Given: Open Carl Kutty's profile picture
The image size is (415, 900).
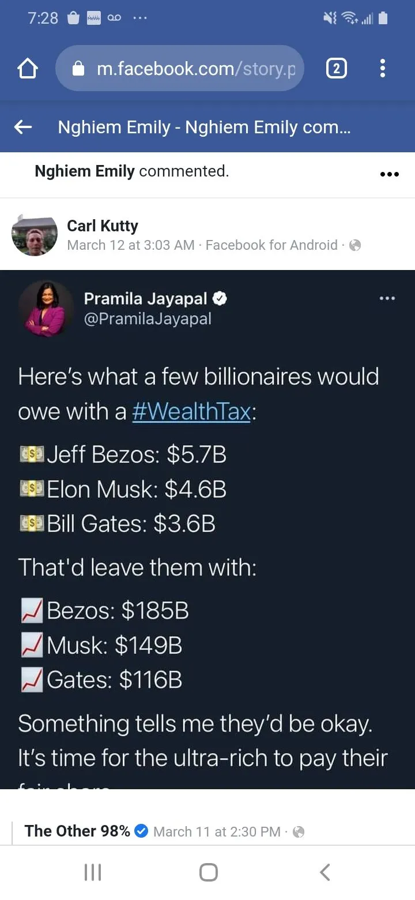Looking at the screenshot, I should (35, 235).
